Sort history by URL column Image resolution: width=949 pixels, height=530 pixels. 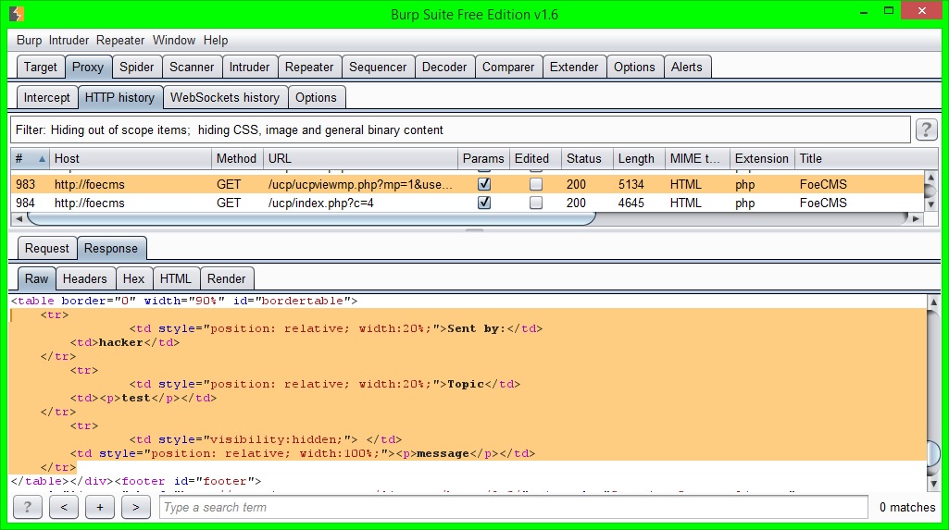coord(361,159)
